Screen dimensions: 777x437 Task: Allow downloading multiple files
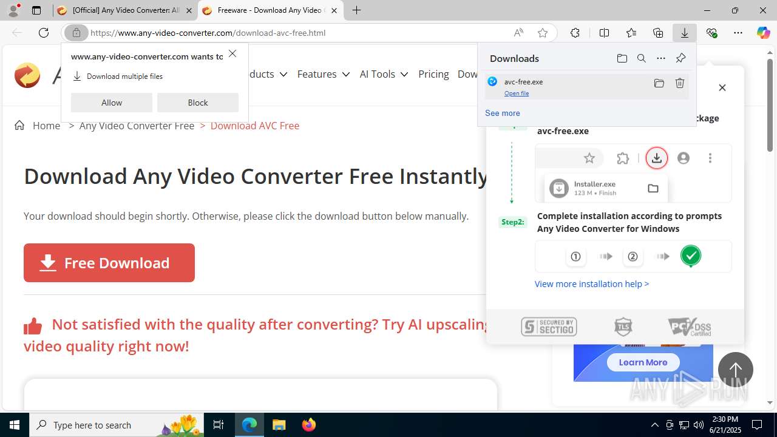(x=112, y=103)
